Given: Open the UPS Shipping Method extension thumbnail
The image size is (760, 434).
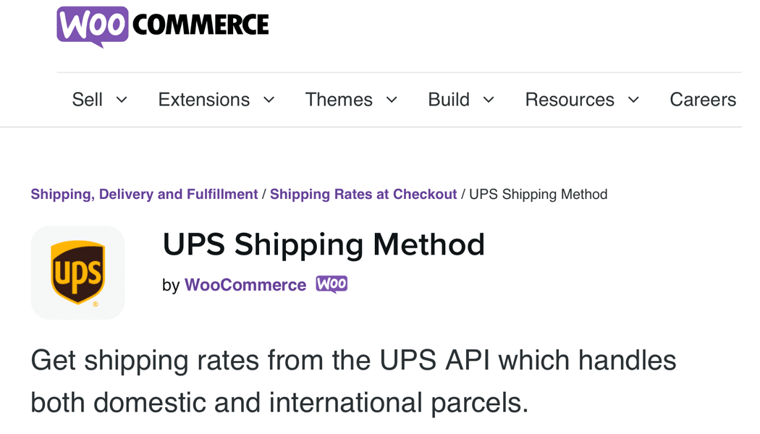Looking at the screenshot, I should [77, 272].
